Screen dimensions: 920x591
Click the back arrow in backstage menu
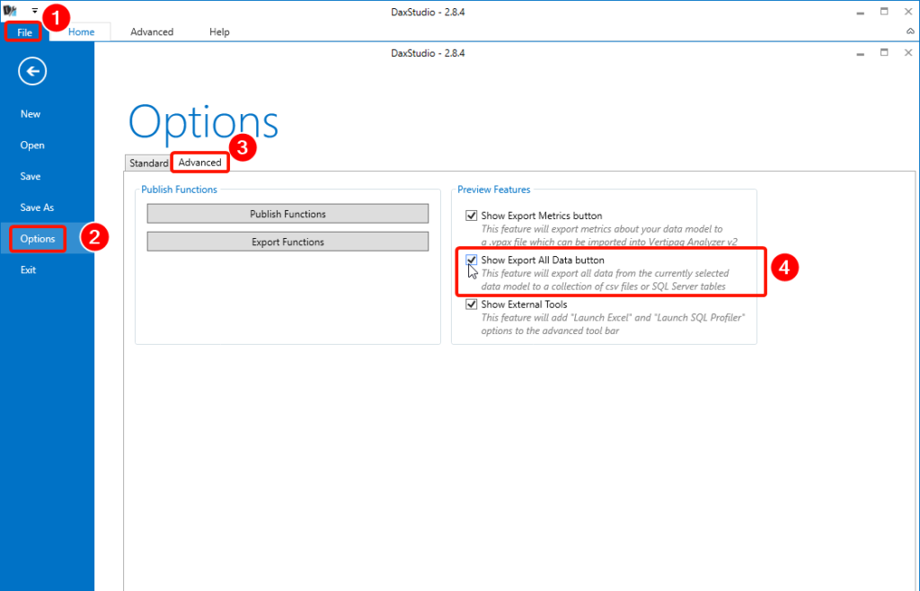32,72
